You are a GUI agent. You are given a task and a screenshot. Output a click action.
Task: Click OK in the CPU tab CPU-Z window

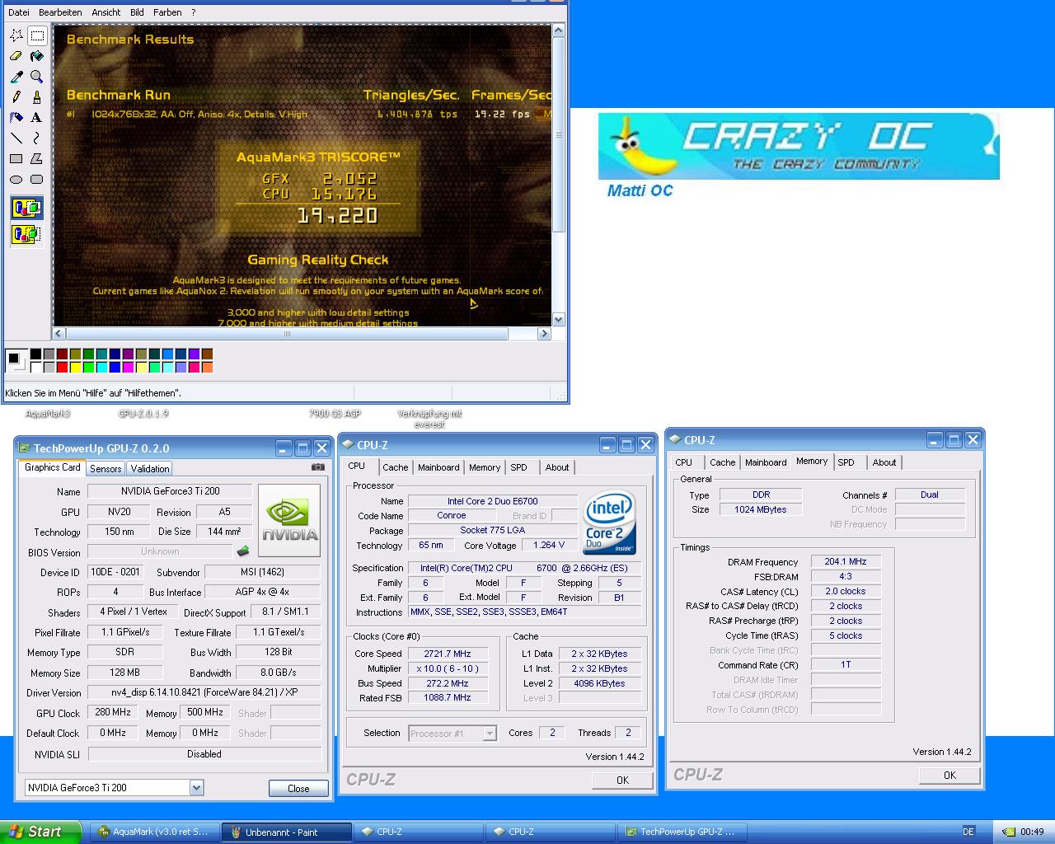tap(622, 781)
